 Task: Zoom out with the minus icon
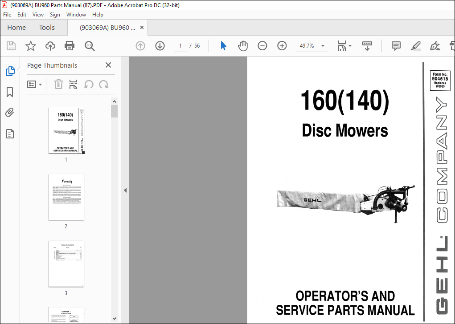click(x=262, y=46)
